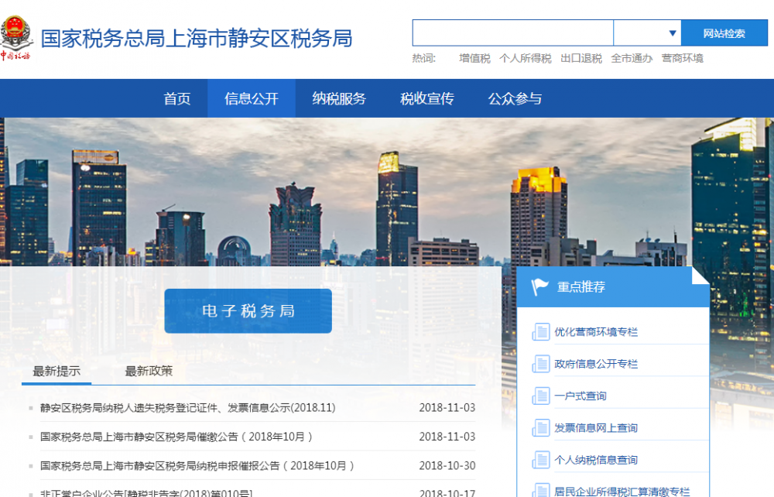Select 信息公开 in the navigation bar
This screenshot has height=497, width=774.
252,98
